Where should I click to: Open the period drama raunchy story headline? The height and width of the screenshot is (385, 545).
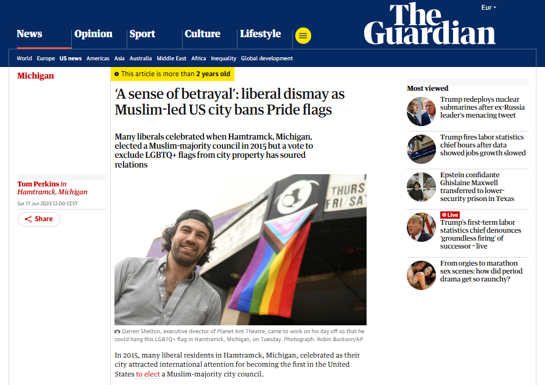(481, 271)
